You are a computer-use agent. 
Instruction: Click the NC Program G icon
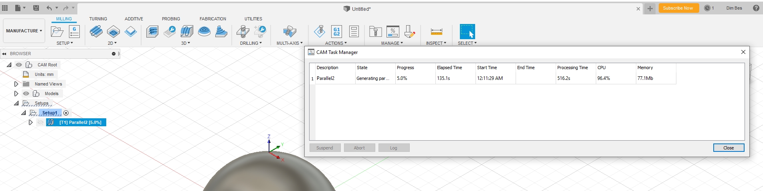pos(74,31)
